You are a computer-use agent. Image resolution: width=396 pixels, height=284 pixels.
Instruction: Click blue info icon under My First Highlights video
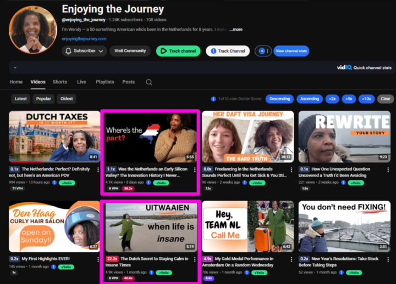tap(53, 266)
